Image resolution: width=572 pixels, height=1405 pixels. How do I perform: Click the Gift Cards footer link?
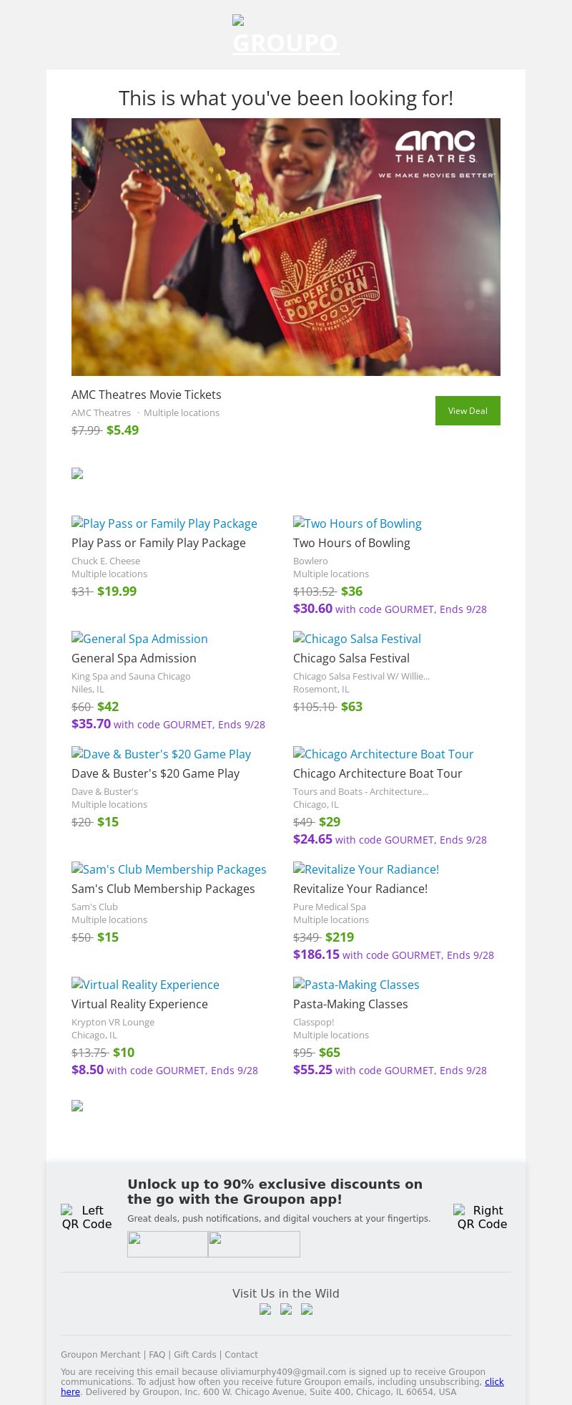(x=195, y=1354)
